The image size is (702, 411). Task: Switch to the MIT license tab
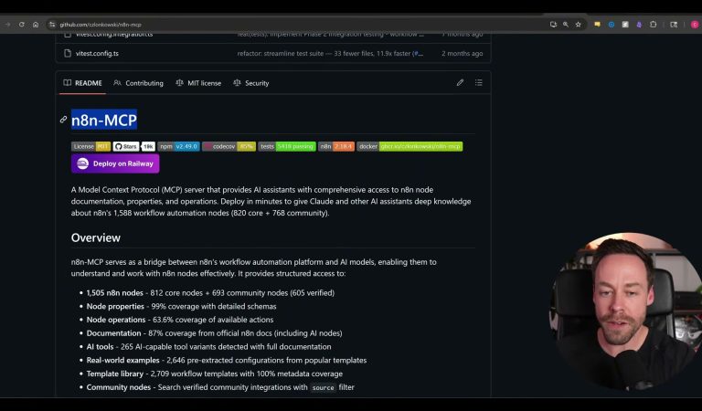coord(198,83)
